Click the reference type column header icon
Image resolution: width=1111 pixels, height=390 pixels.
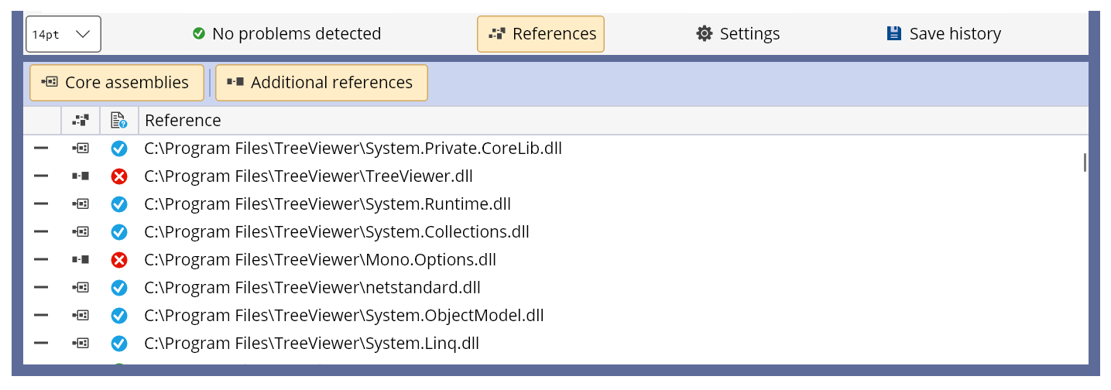coord(81,120)
